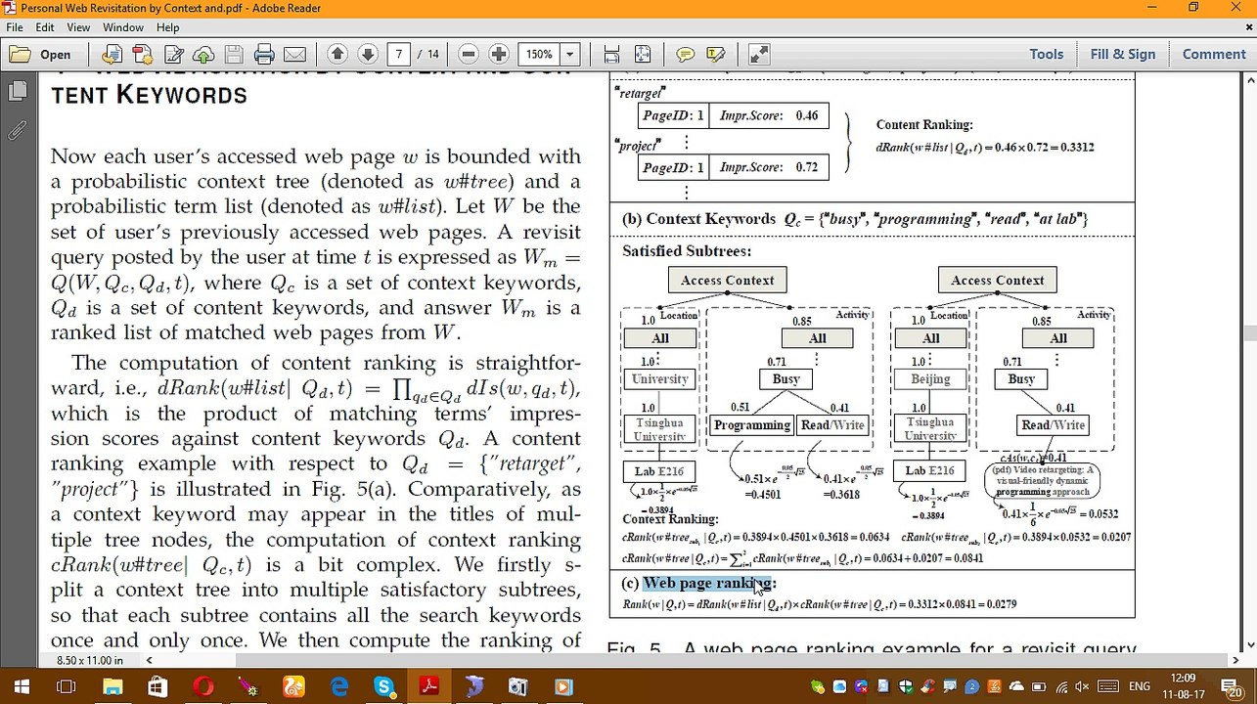1257x704 pixels.
Task: Open the Comment pane
Action: [1214, 55]
